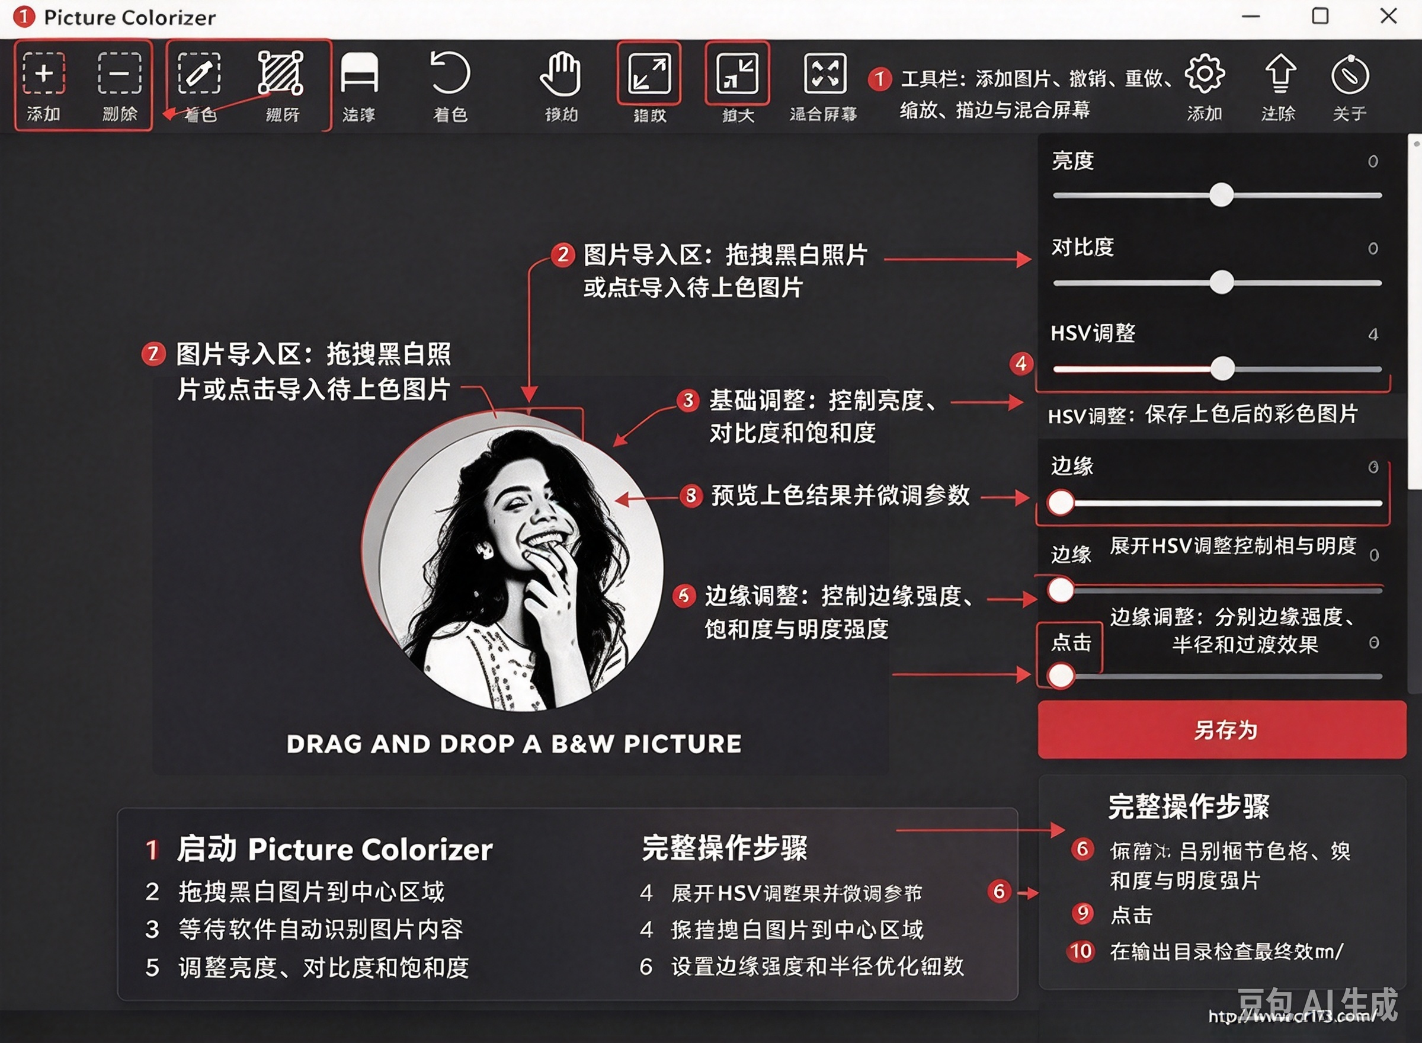
Task: Click the value 4 beside HSV调整
Action: coord(1373,335)
